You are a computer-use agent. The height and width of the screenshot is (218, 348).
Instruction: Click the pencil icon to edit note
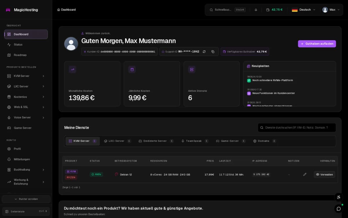pos(305,174)
